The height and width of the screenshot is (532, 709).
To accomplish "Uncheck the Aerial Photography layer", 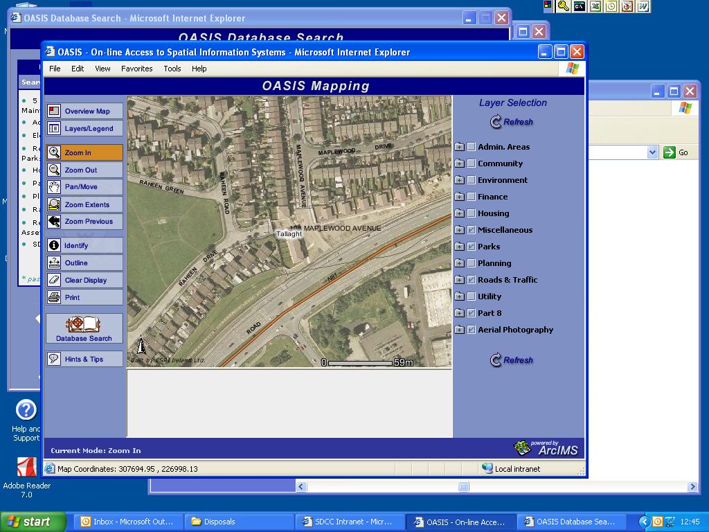I will 472,330.
